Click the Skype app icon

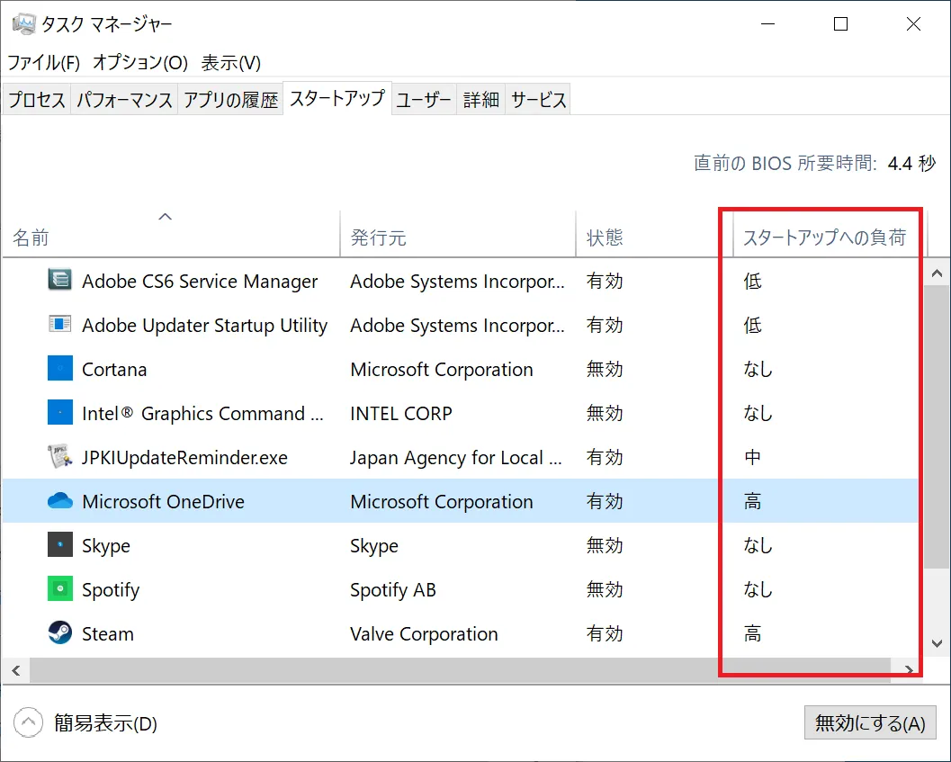[x=59, y=545]
